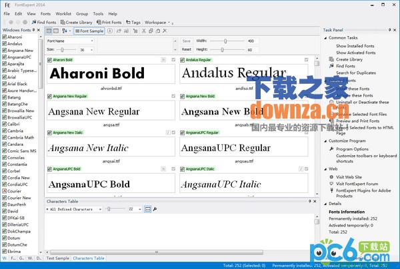This screenshot has width=400, height=269.
Task: Switch to the single view icon
Action: [56, 31]
